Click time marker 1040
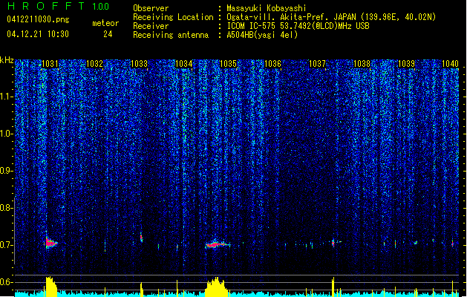 451,64
